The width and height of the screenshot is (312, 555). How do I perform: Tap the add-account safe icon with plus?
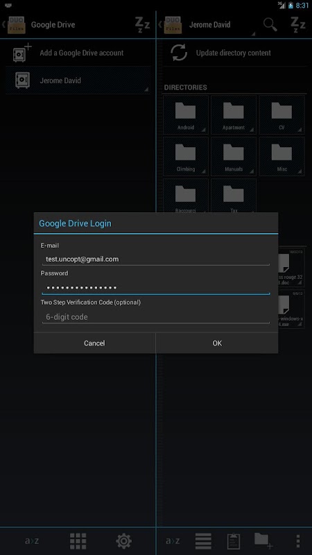(x=22, y=53)
